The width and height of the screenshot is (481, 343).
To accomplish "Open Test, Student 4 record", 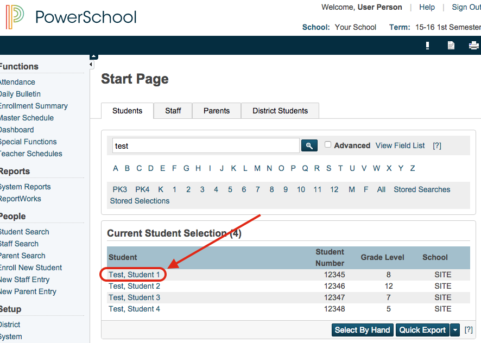I will click(x=134, y=309).
